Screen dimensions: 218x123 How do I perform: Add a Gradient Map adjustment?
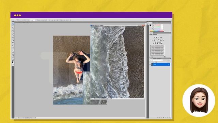point(160,43)
